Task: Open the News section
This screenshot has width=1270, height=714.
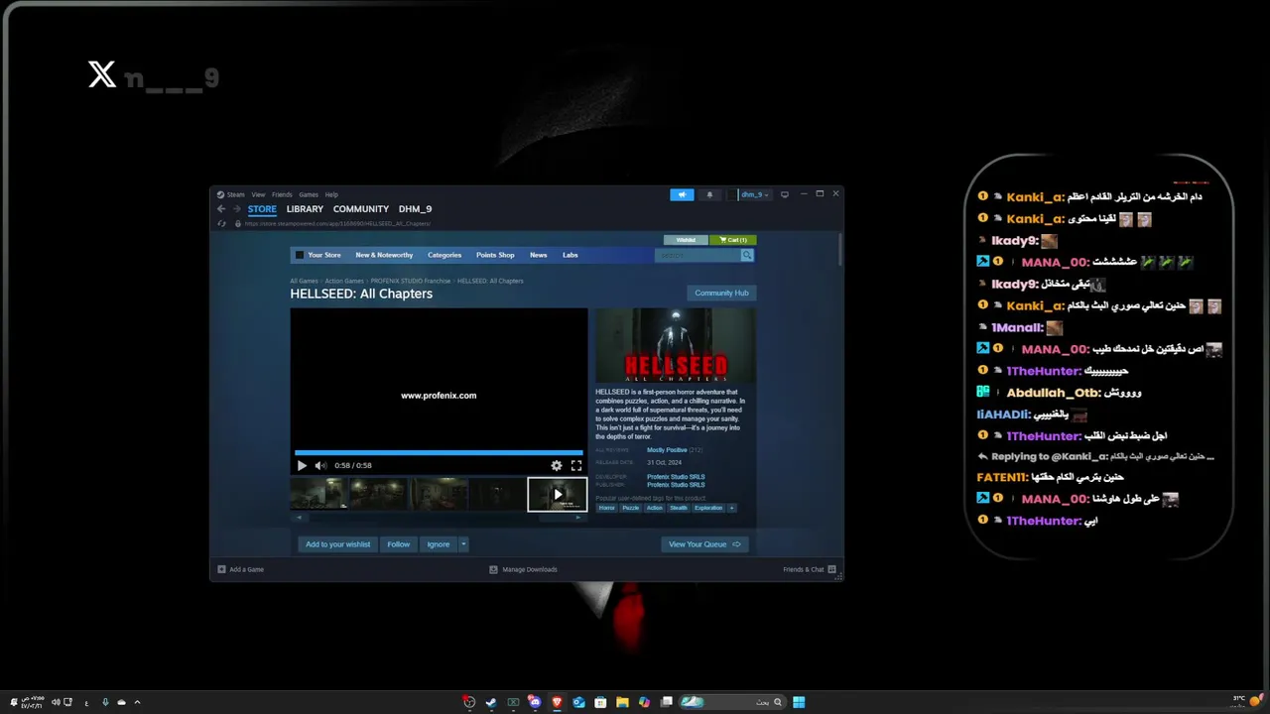Action: point(538,255)
